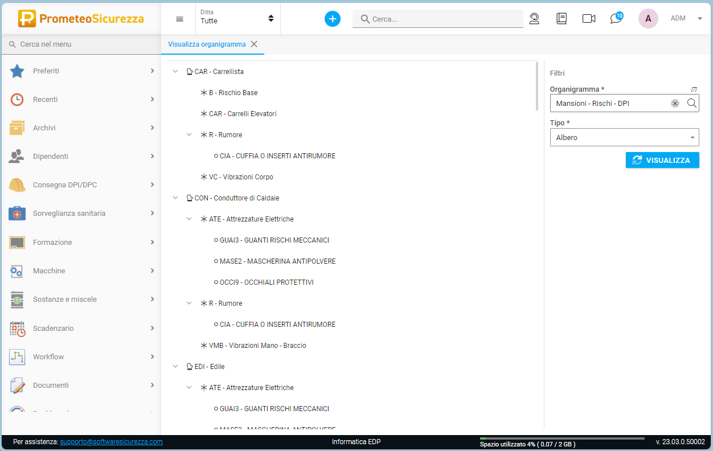Click the Organigramma help [?] icon
This screenshot has width=713, height=451.
tap(694, 89)
